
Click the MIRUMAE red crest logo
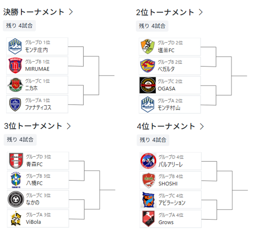(15, 66)
